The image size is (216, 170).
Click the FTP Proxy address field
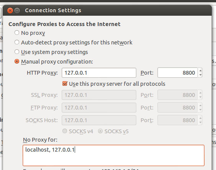pyautogui.click(x=99, y=108)
